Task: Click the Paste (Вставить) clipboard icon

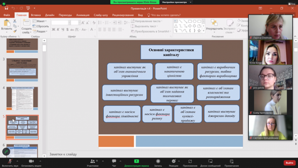Action: (7, 23)
